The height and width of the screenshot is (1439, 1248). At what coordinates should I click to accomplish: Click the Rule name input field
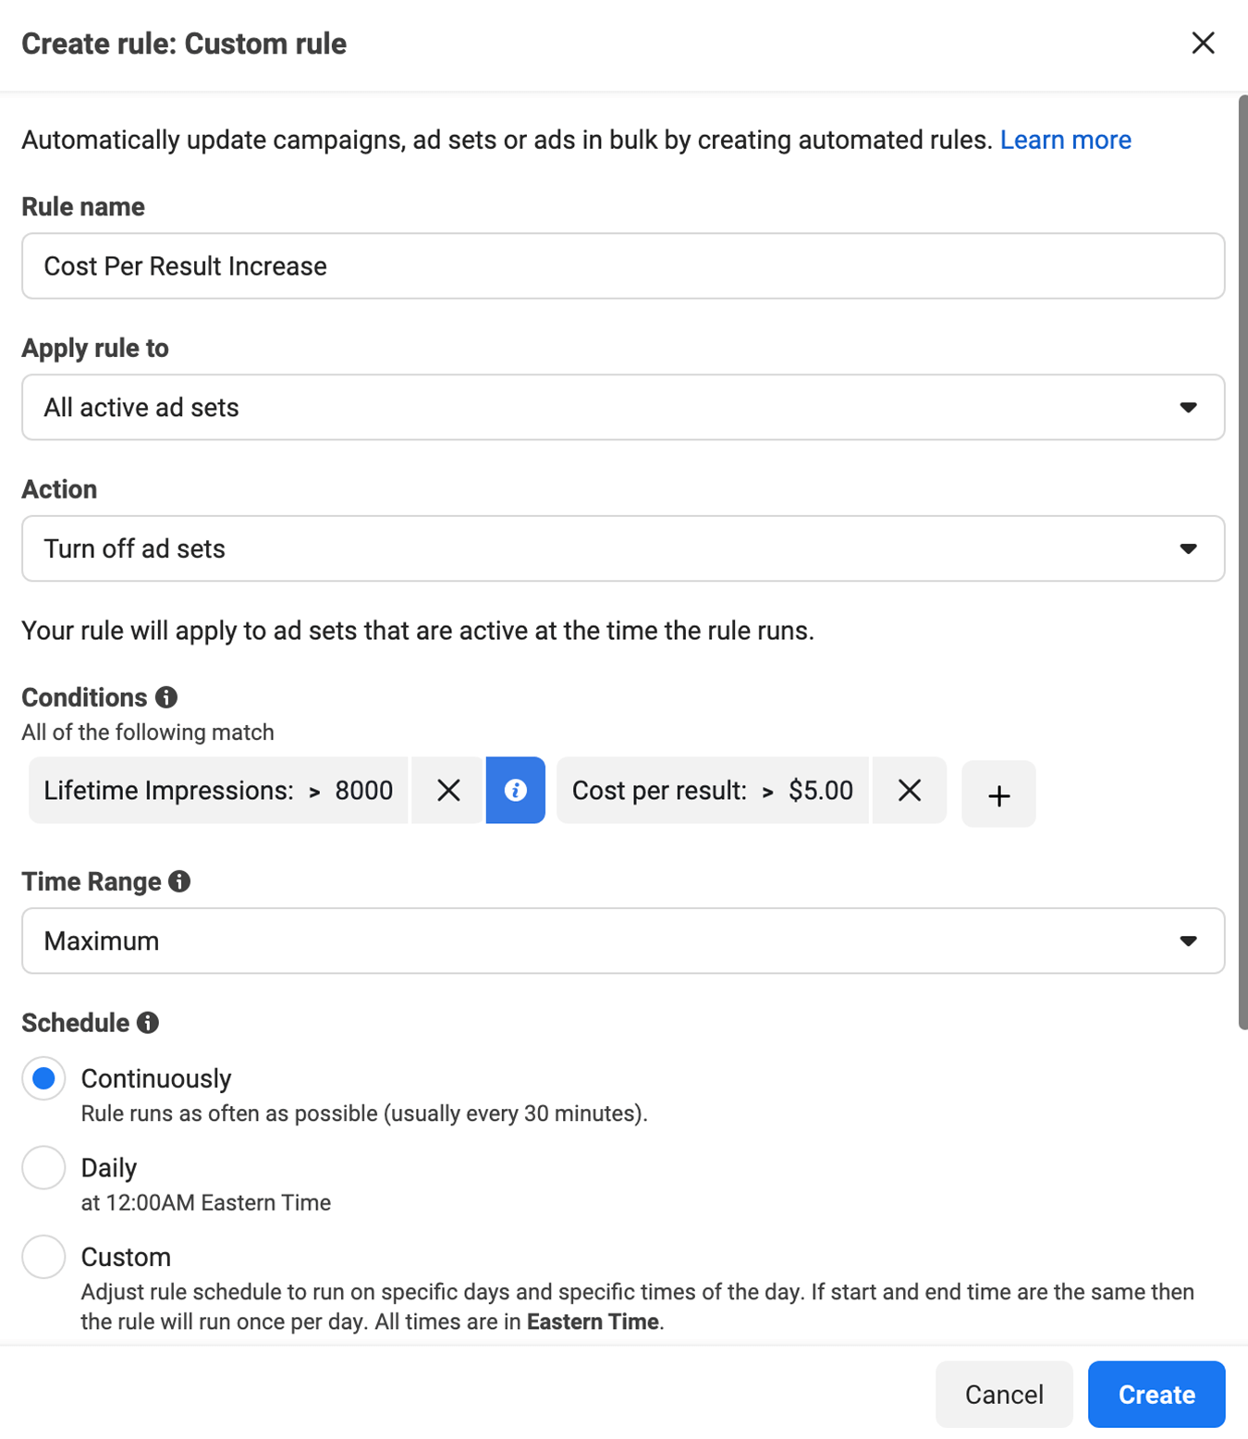point(623,266)
